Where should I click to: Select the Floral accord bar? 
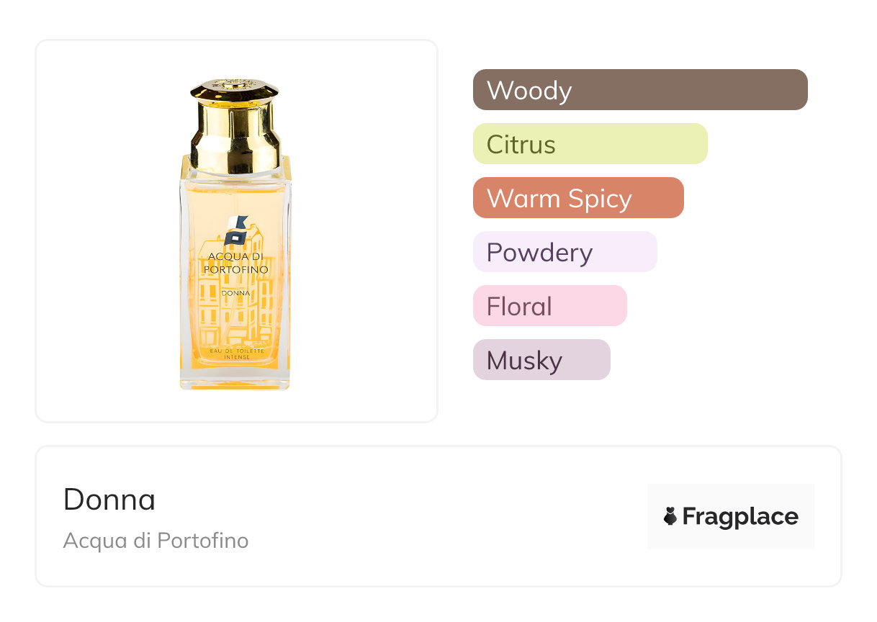(549, 306)
